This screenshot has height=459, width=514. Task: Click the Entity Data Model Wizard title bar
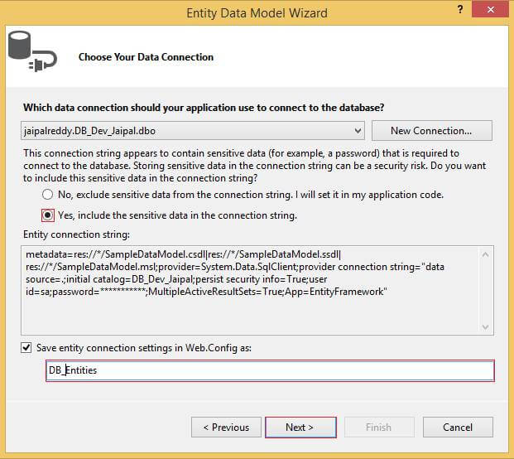257,12
